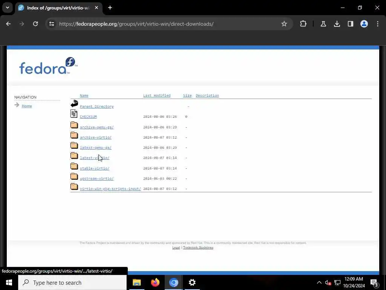Sort listing by Last modified

pos(157,96)
